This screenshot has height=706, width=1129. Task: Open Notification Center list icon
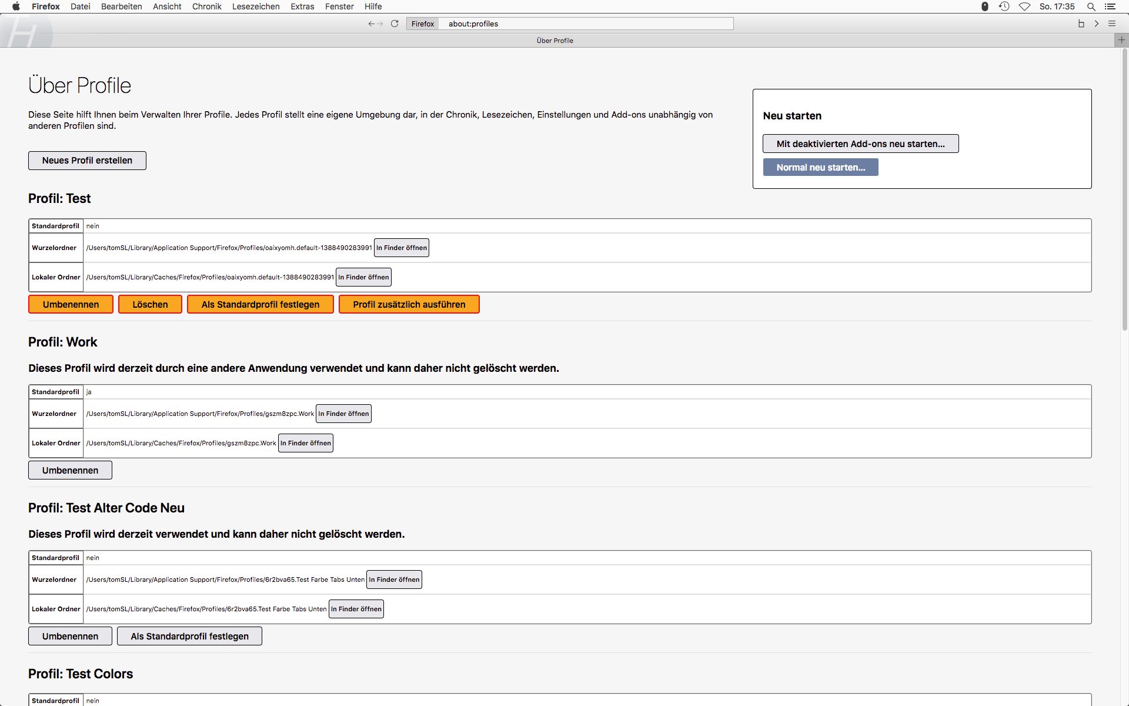tap(1110, 6)
